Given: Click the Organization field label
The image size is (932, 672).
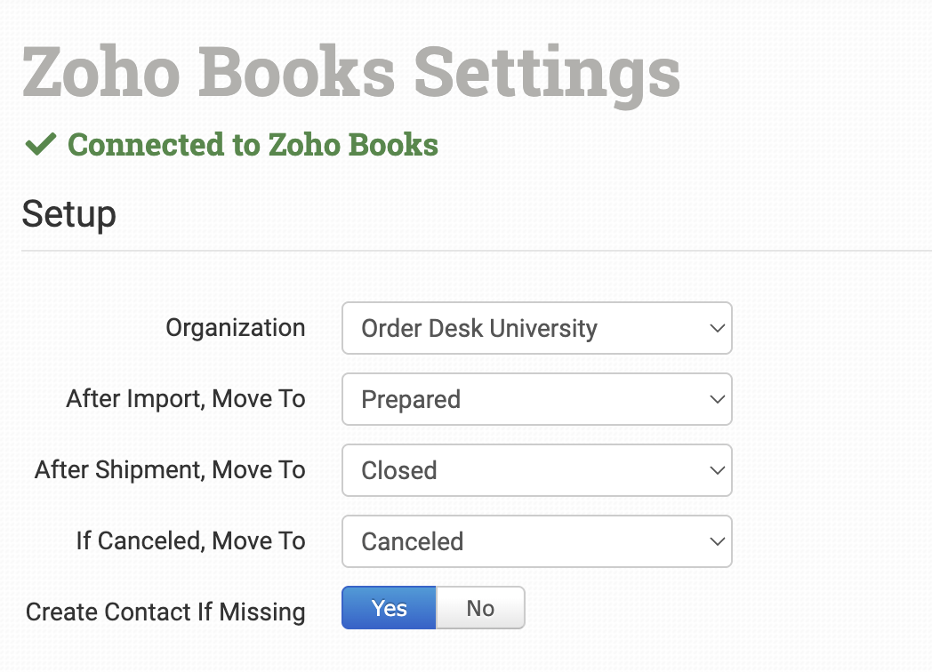Looking at the screenshot, I should (x=235, y=328).
